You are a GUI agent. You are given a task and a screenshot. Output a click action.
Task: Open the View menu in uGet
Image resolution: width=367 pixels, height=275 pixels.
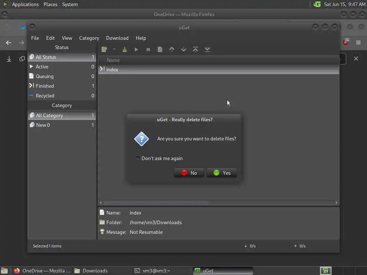pyautogui.click(x=67, y=38)
